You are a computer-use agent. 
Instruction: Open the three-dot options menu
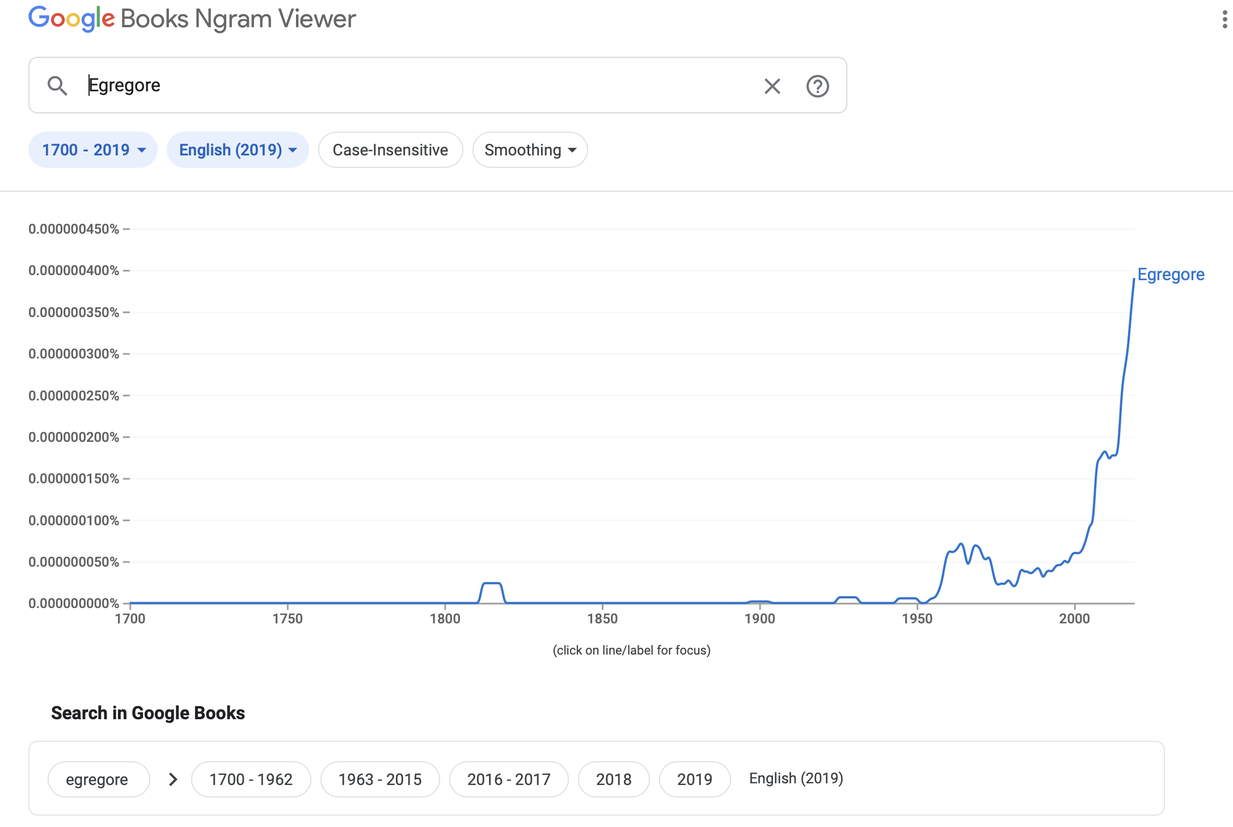tap(1224, 20)
